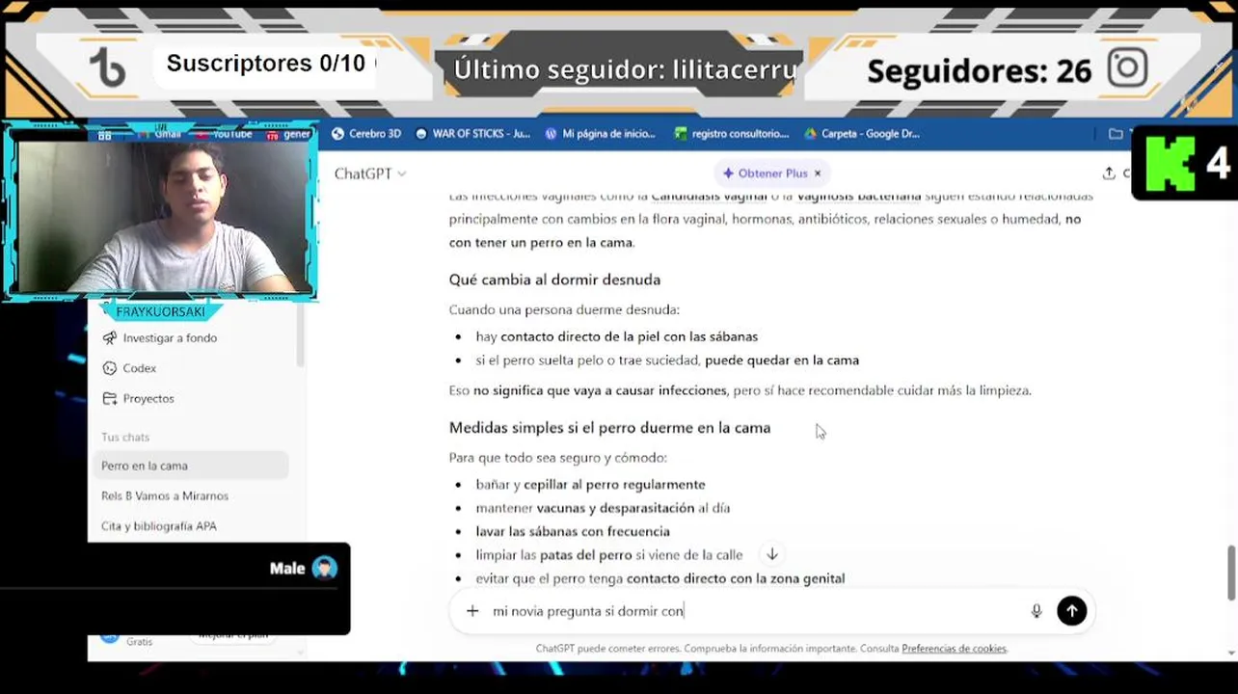Click the Proyectos folder icon
Screen dimensions: 1238x694
coord(109,398)
